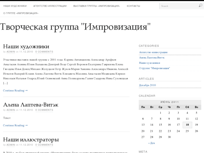
Task: Open category «Алена Лаптева-Витэк» in sidebar
Action: (152, 58)
